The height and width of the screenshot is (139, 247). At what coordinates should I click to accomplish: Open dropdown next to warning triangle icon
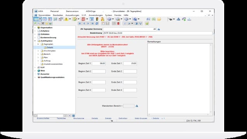coord(70,19)
